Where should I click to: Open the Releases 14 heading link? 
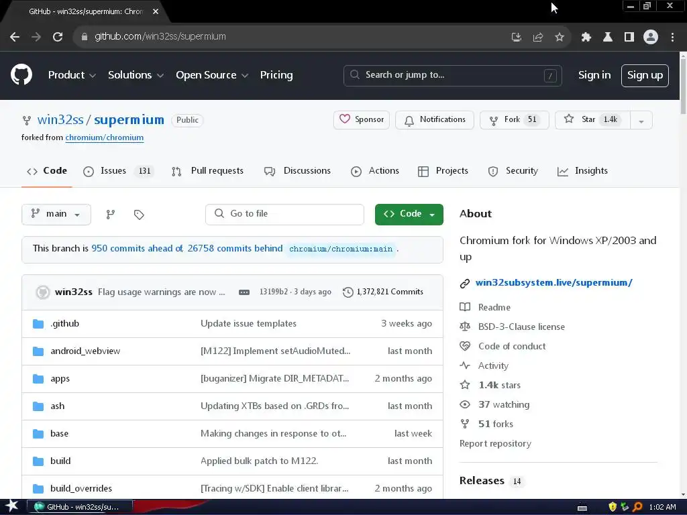pos(490,481)
